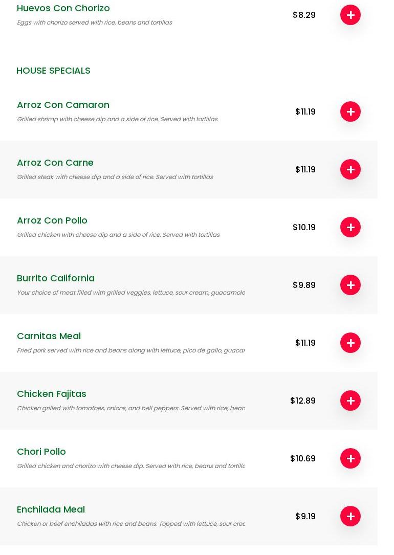Tap the plus button for Carnitas Meal
The image size is (394, 555).
pos(350,343)
